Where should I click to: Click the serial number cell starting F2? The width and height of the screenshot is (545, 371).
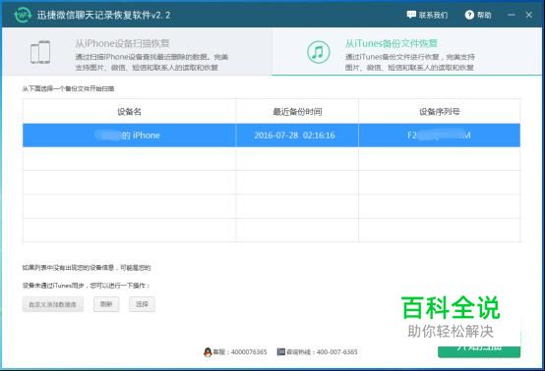point(439,135)
